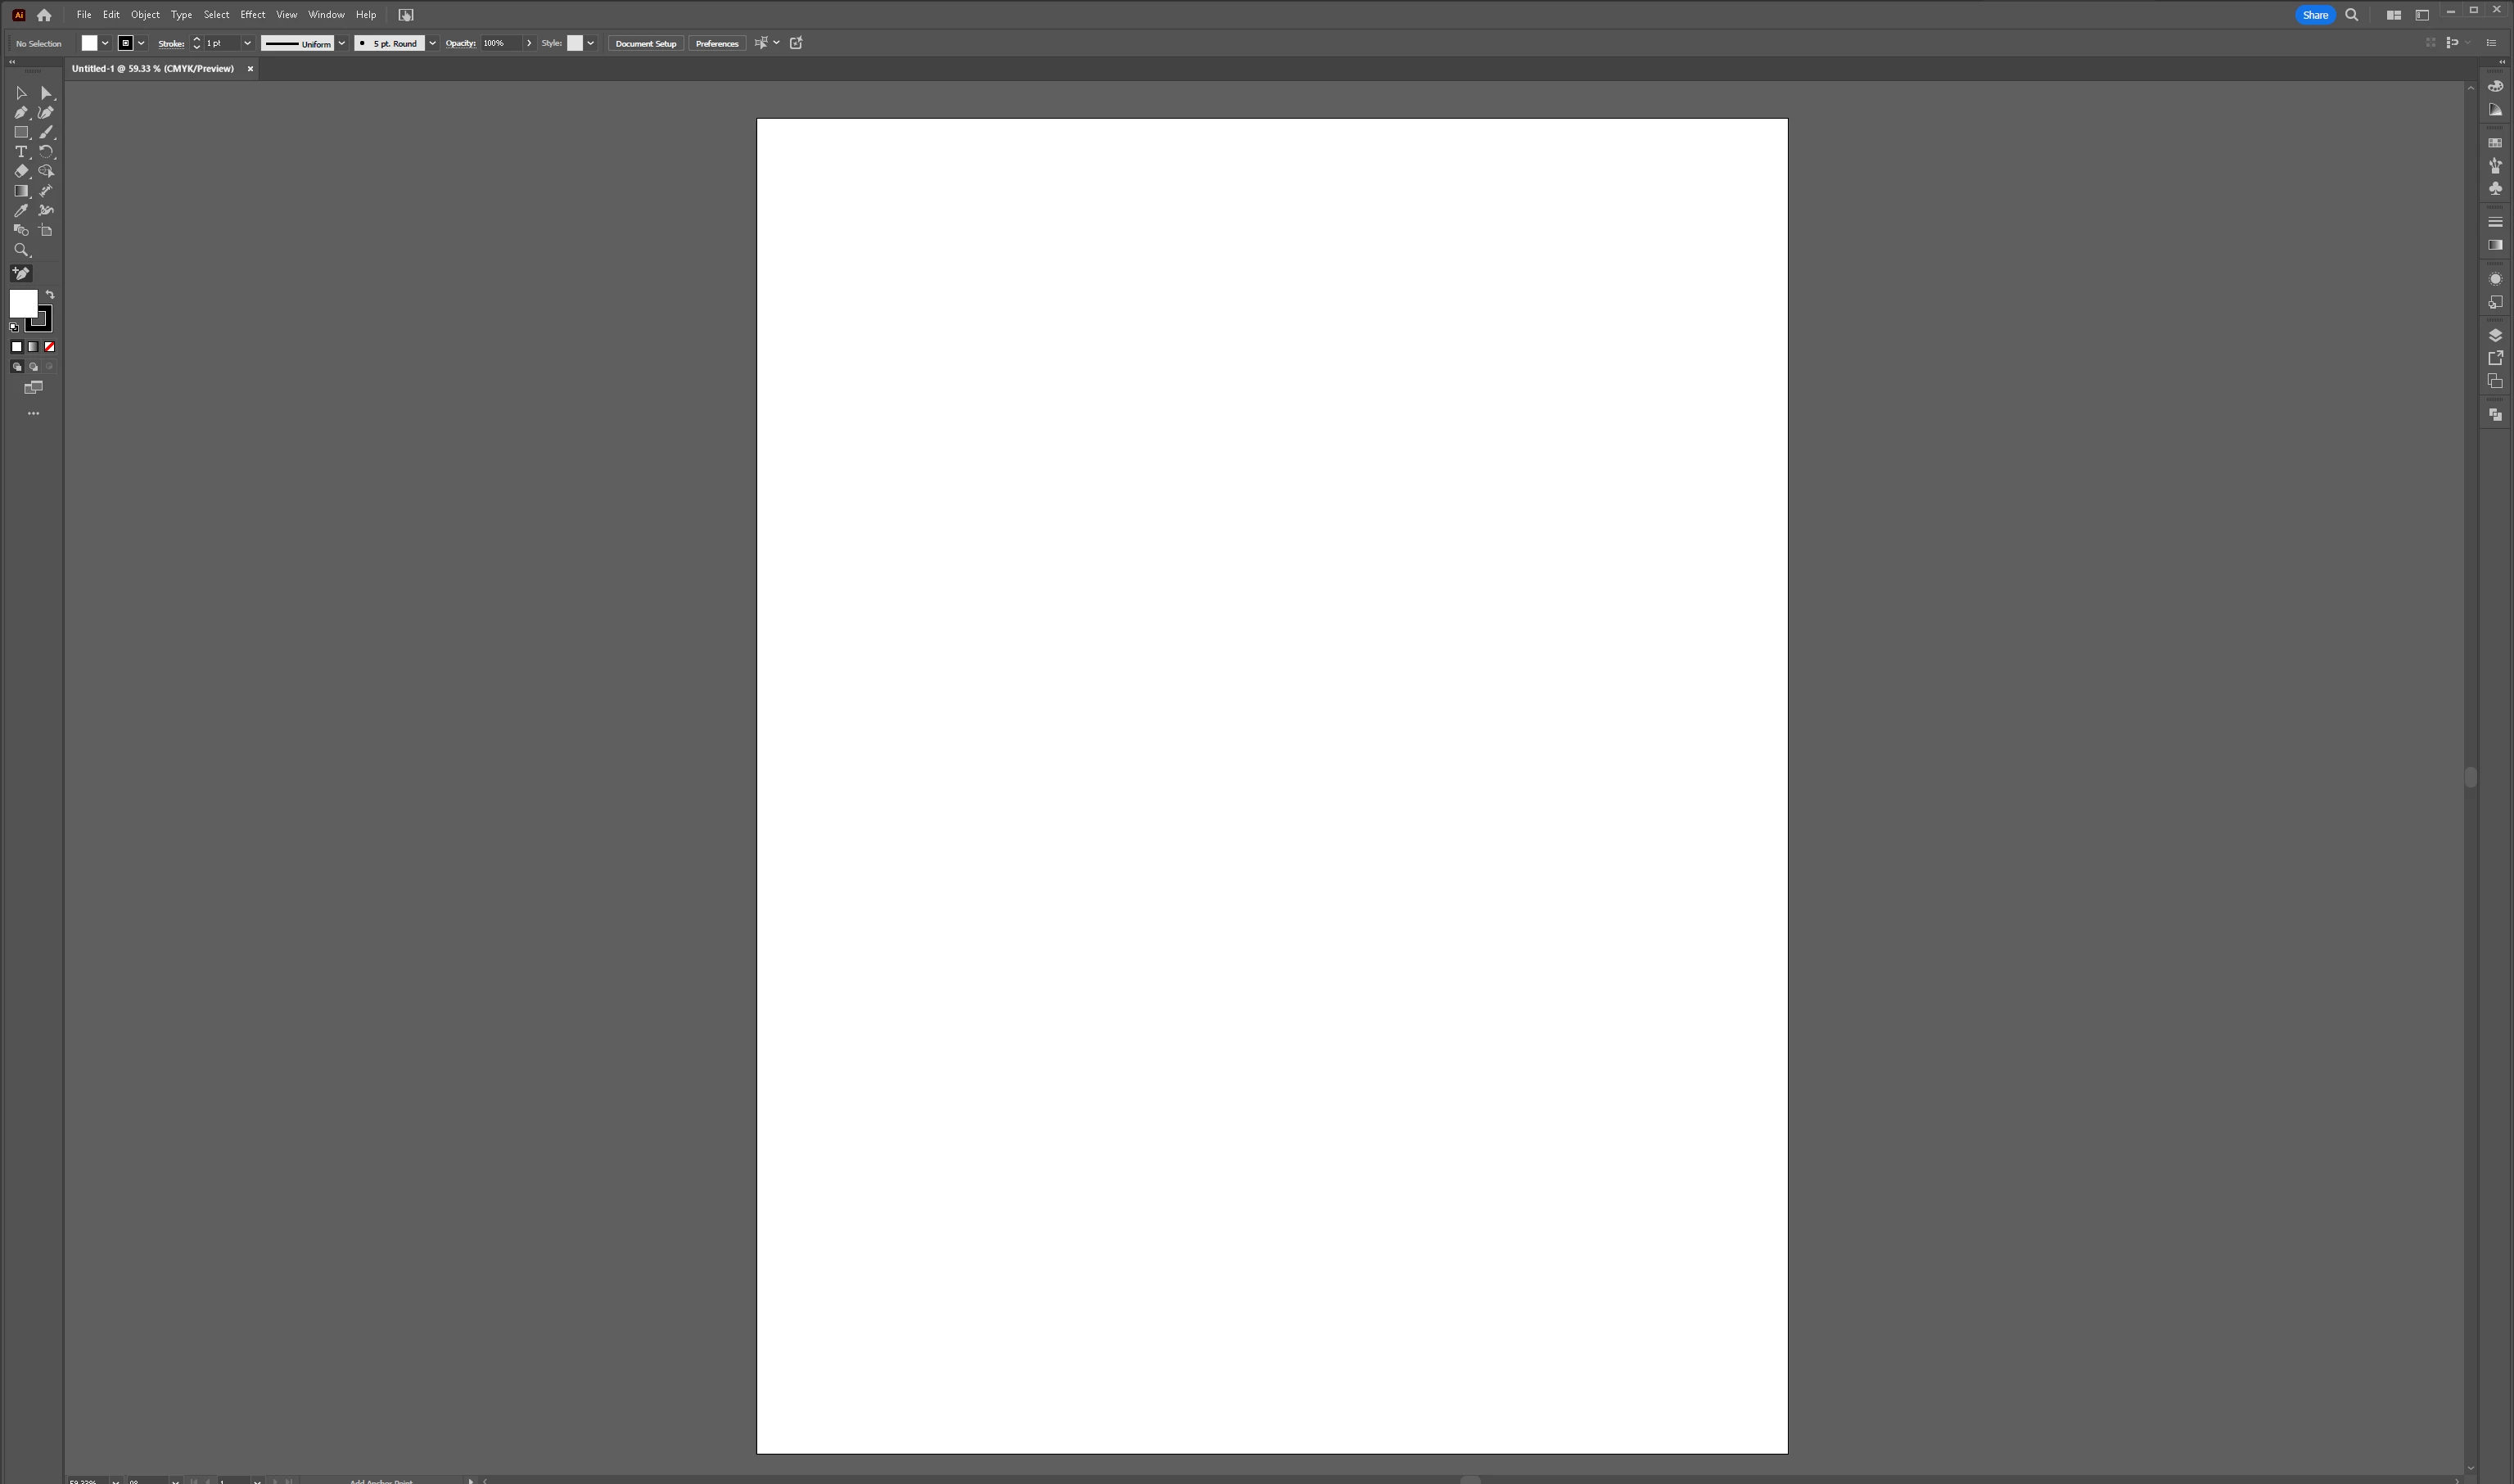Screen dimensions: 2514x1484
Task: Click the Home icon
Action: (x=44, y=15)
